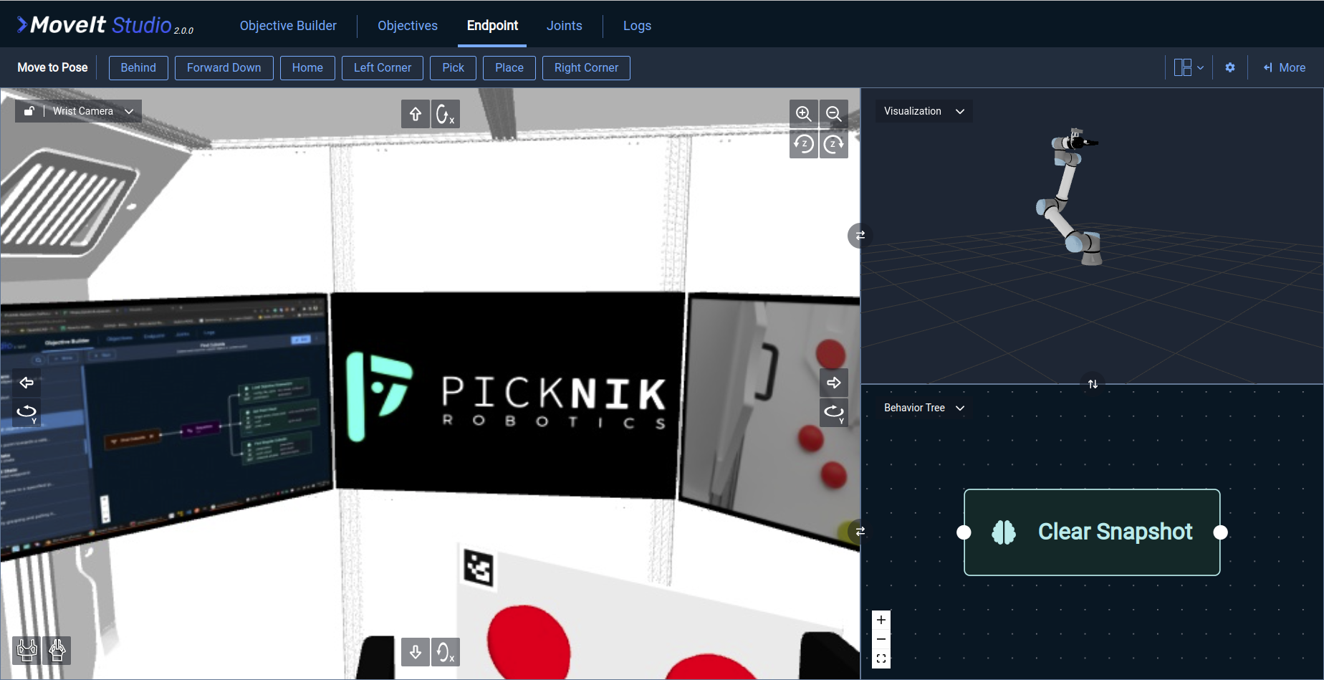1324x680 pixels.
Task: Open the pane layout selector dropdown
Action: click(x=1189, y=67)
